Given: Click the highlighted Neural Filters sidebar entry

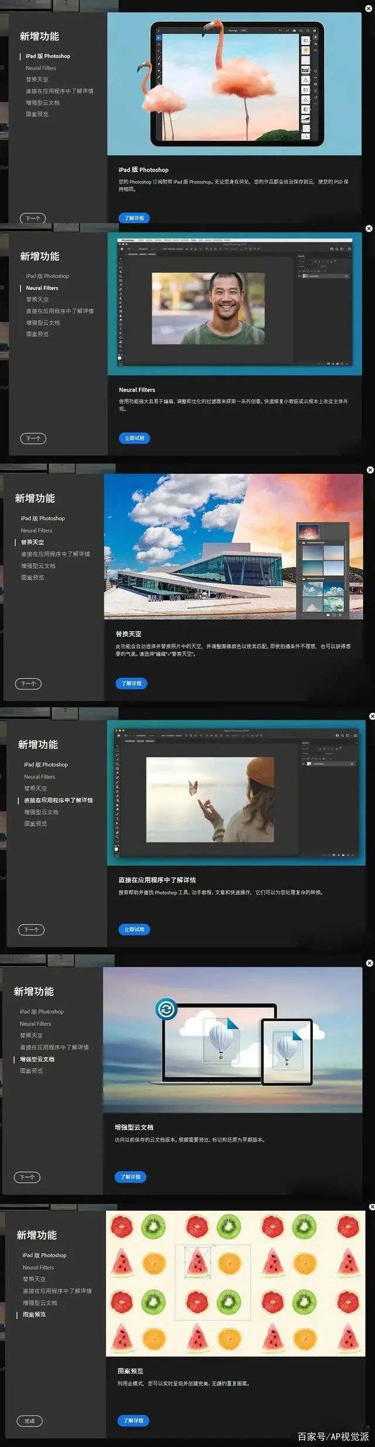Looking at the screenshot, I should (42, 288).
